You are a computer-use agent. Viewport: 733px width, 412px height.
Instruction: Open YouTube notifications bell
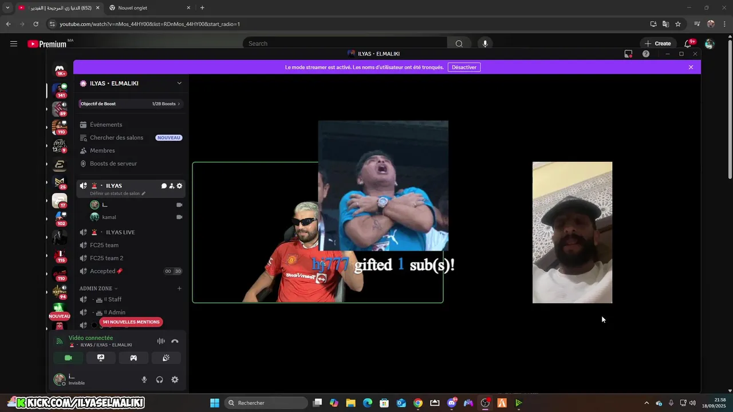pyautogui.click(x=688, y=43)
